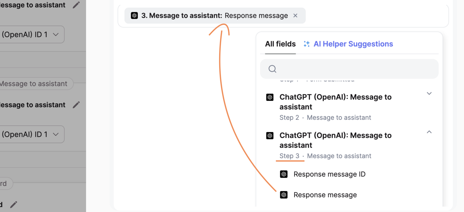The image size is (464, 212).
Task: Switch to the All fields tab
Action: (280, 44)
